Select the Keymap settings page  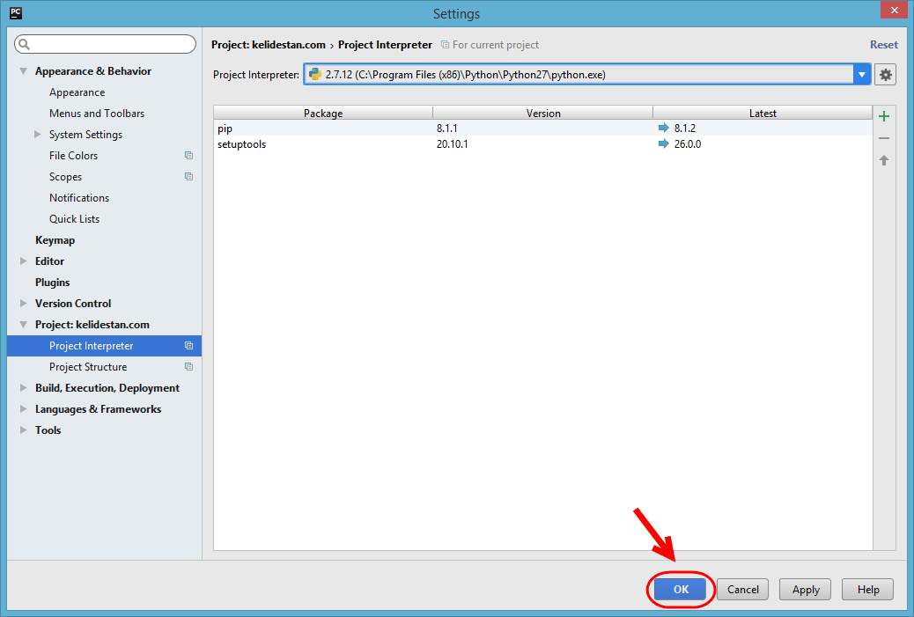[55, 240]
